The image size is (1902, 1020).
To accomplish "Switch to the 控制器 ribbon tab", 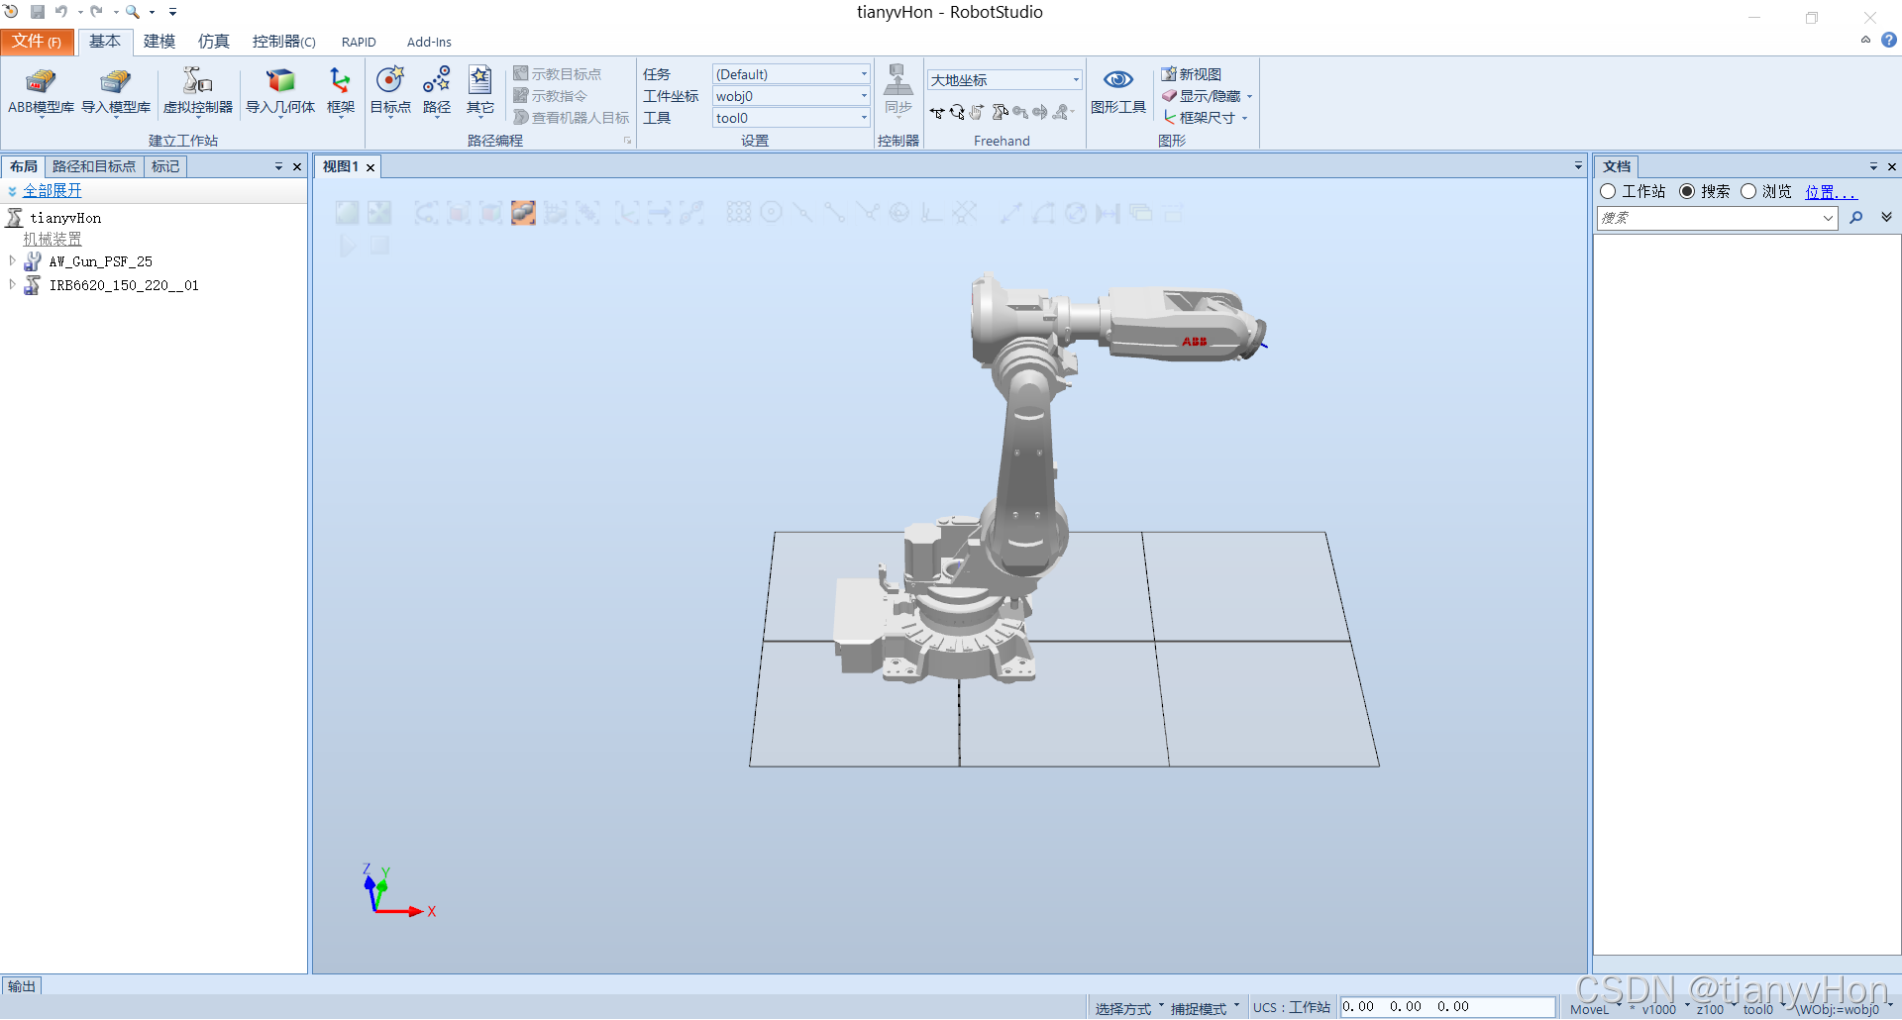I will 283,42.
